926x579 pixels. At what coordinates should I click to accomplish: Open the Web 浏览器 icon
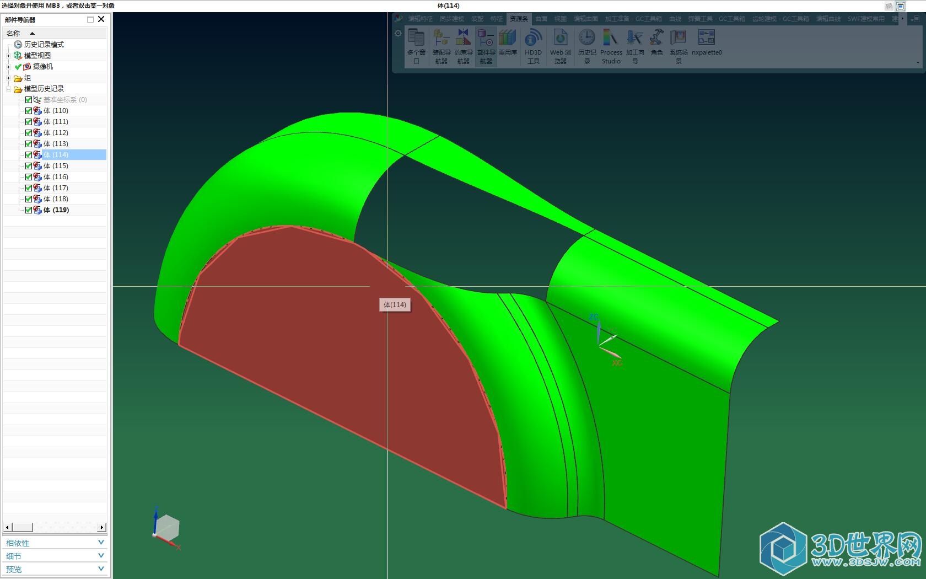point(560,47)
